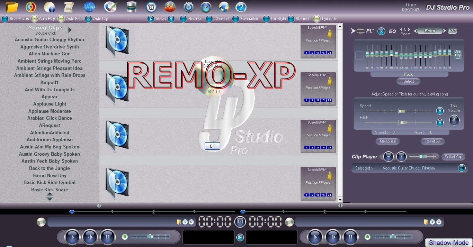
Task: Move selected item up with arrow icon
Action: coord(171,19)
